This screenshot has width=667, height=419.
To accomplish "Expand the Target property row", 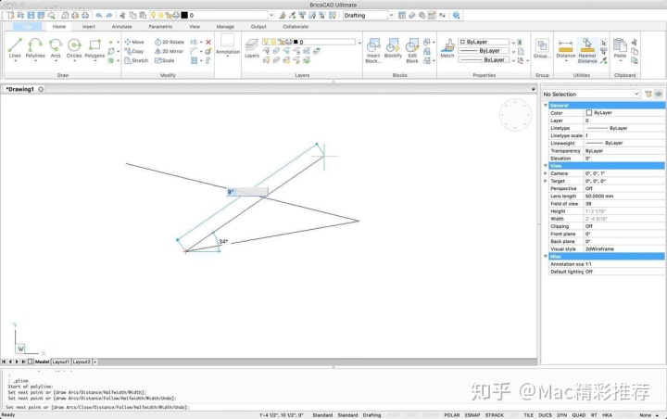I will (x=546, y=181).
